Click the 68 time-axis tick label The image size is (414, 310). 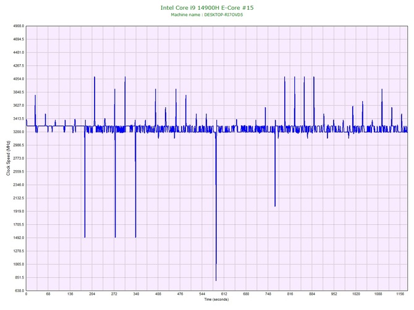[x=48, y=294]
